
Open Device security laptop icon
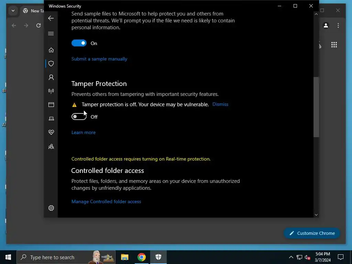click(x=51, y=119)
